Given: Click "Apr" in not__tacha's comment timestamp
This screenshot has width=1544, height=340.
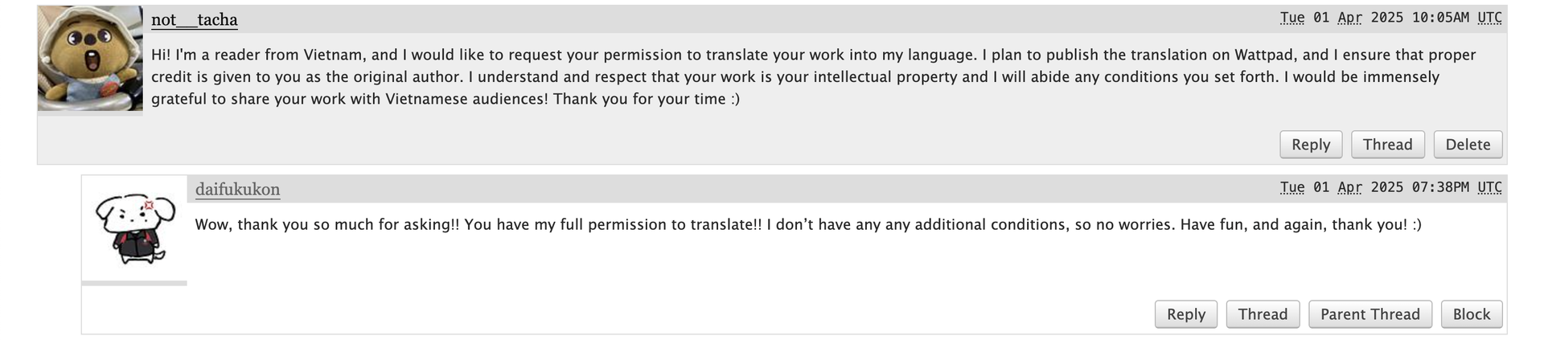Looking at the screenshot, I should click(x=1349, y=18).
